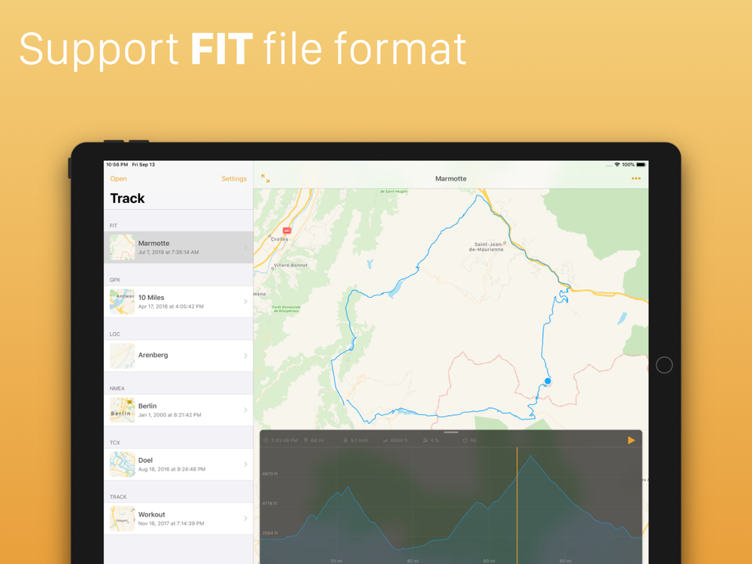Click the LOC section header
Image resolution: width=752 pixels, height=564 pixels.
(114, 335)
